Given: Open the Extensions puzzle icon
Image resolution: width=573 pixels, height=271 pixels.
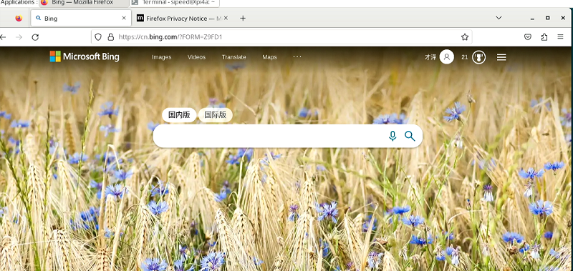Looking at the screenshot, I should [544, 37].
